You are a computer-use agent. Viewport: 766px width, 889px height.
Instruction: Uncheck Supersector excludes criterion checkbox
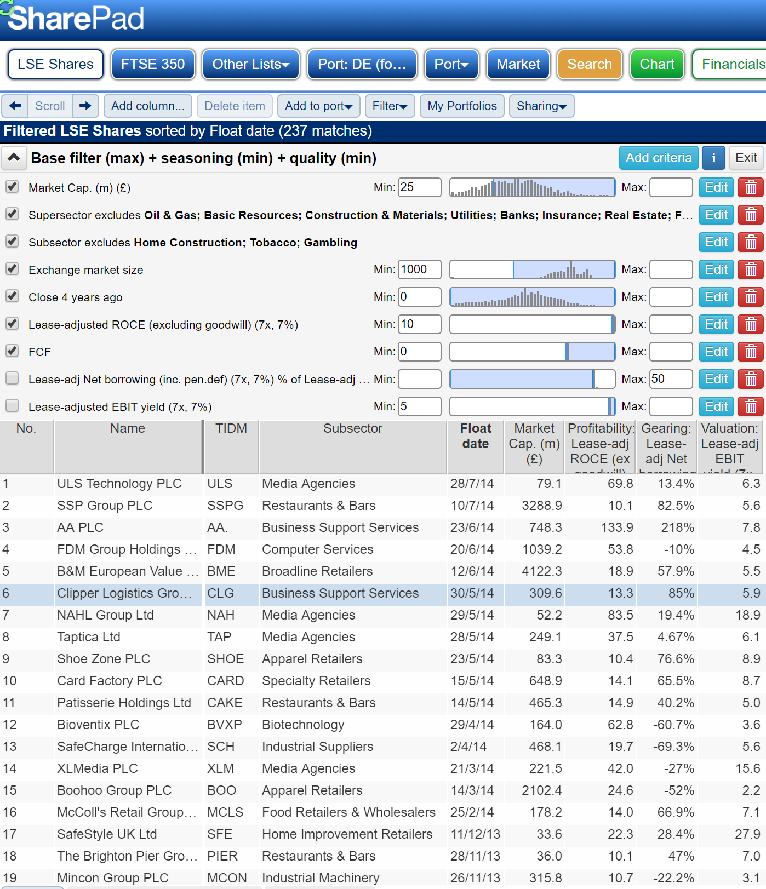12,214
